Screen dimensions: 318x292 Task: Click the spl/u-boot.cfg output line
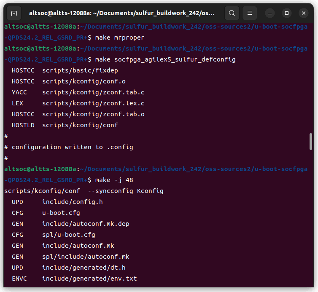click(x=68, y=235)
